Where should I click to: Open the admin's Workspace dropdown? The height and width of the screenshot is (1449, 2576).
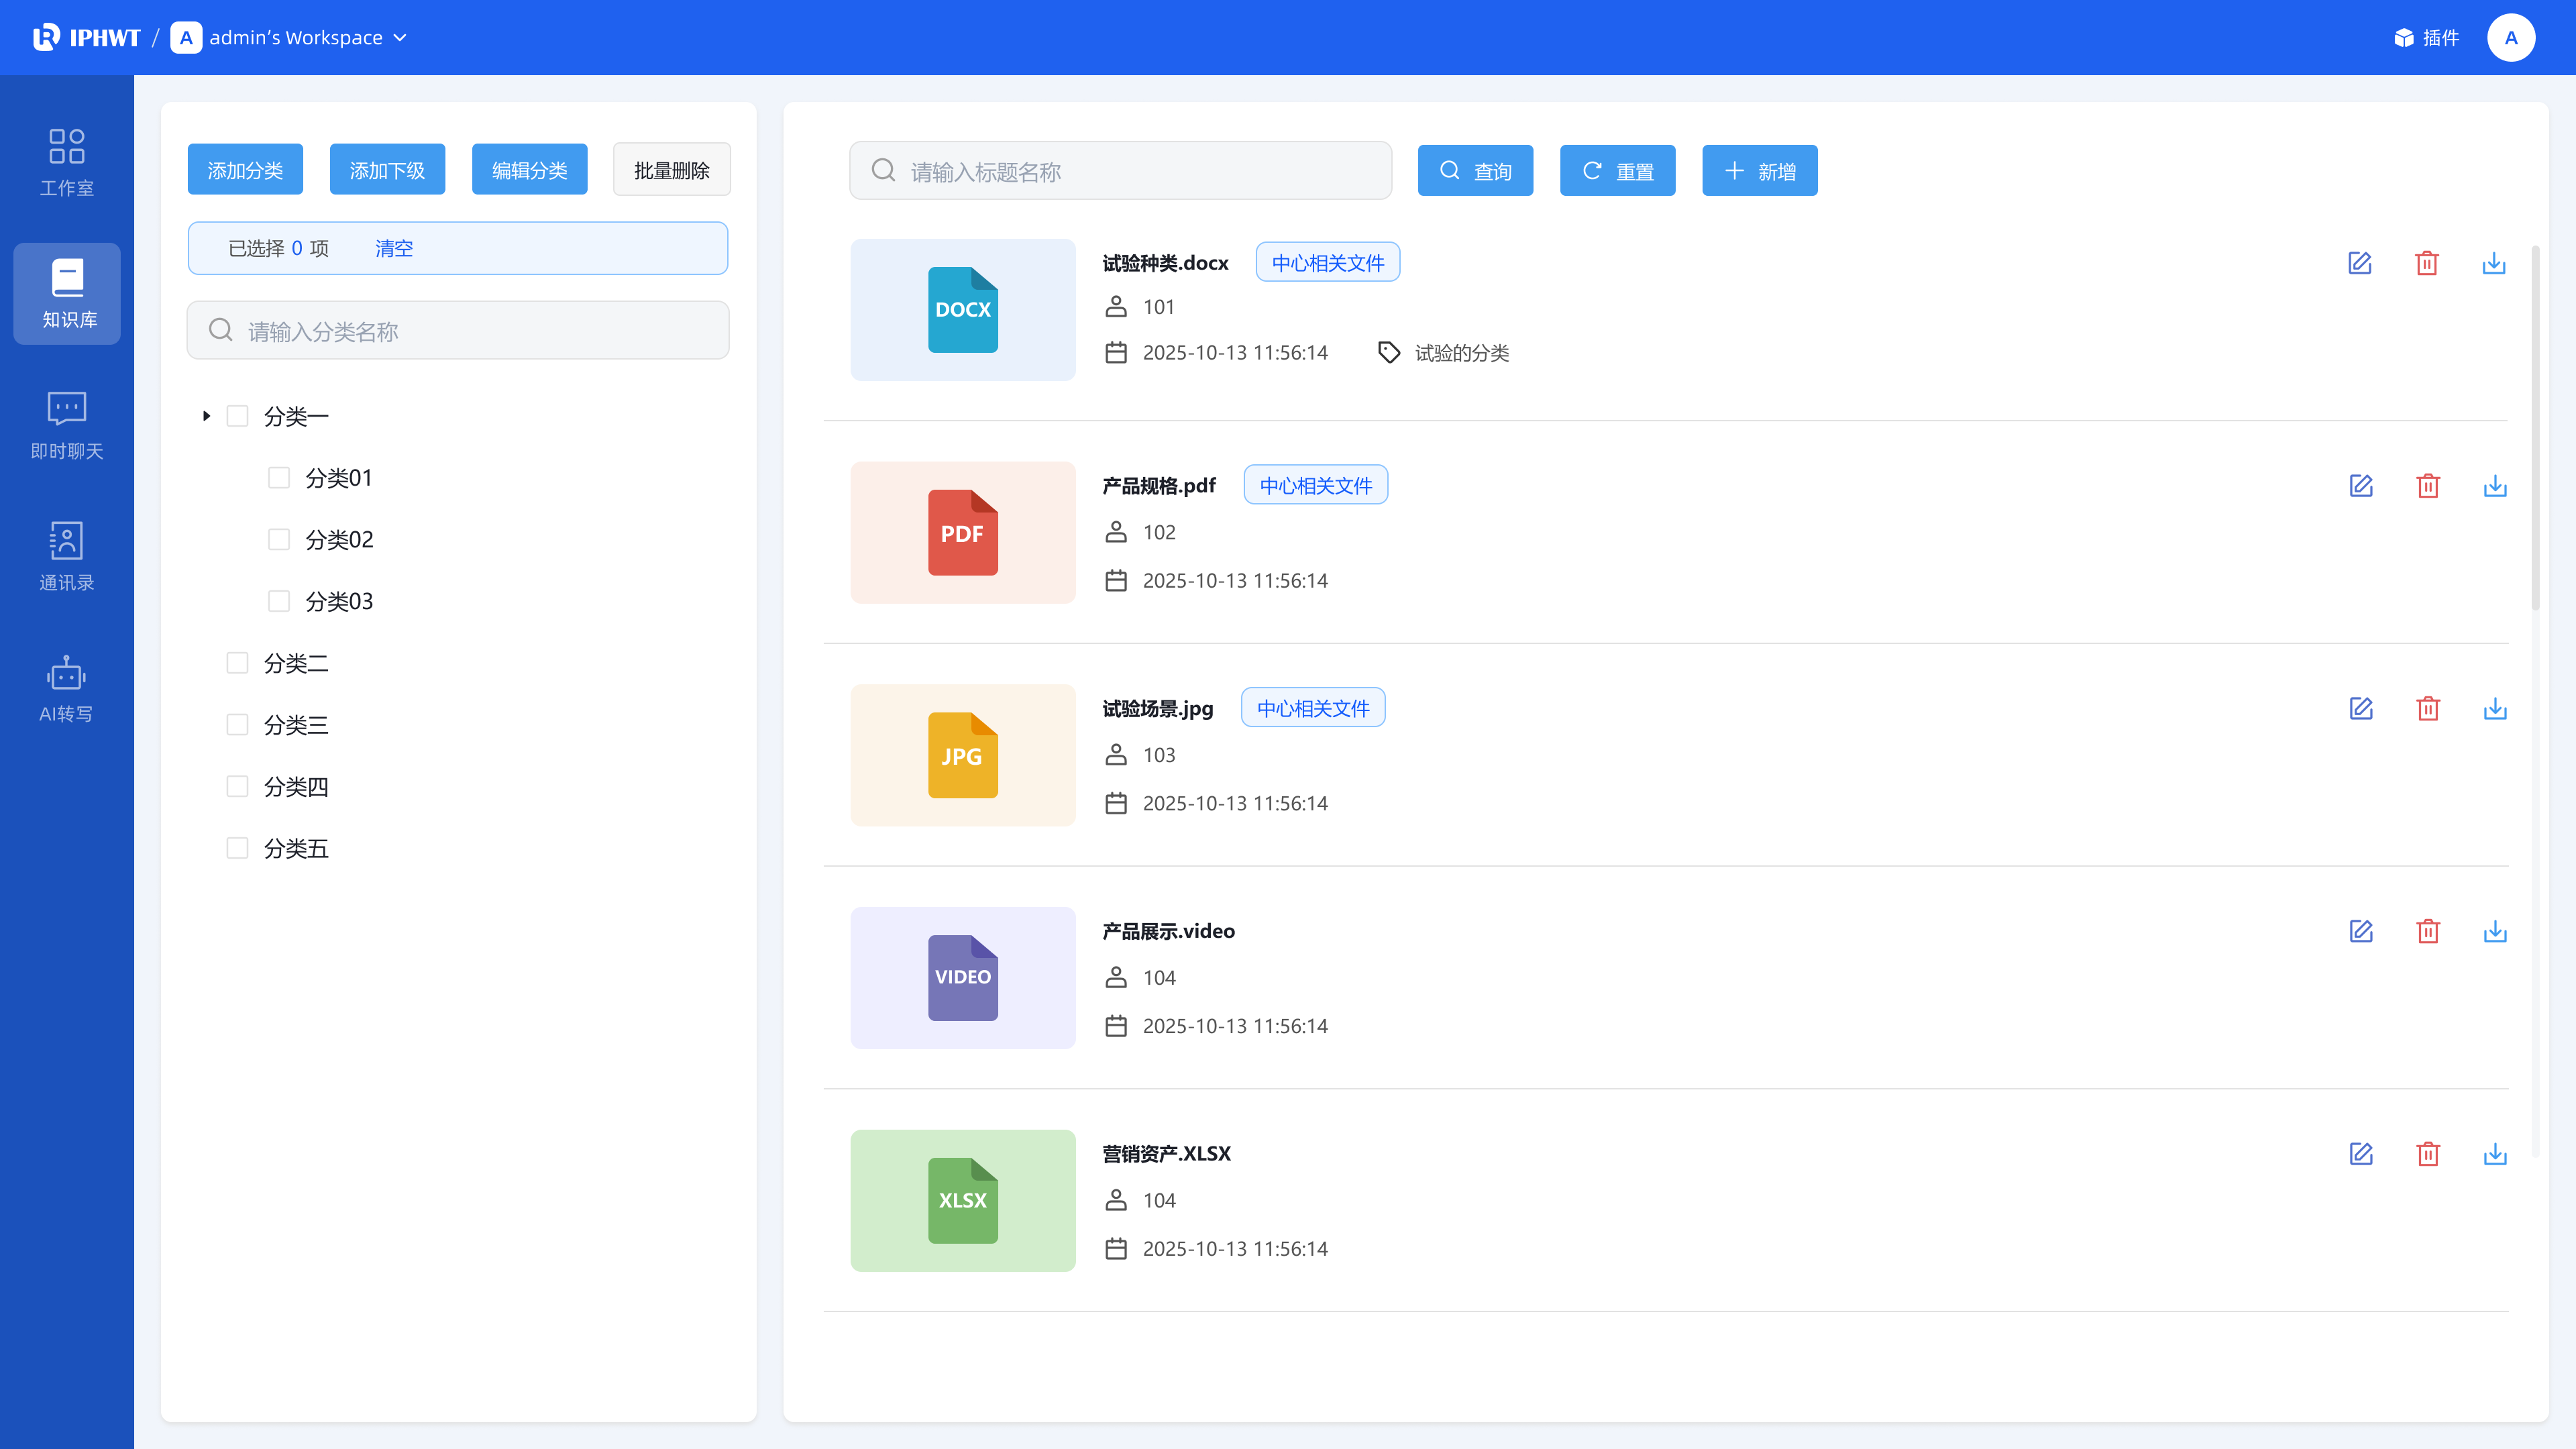tap(288, 38)
